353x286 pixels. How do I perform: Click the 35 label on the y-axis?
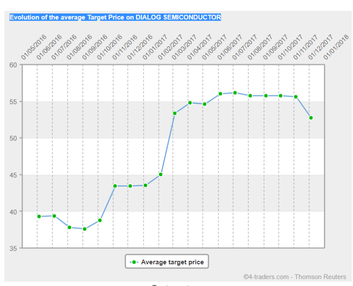pyautogui.click(x=13, y=248)
